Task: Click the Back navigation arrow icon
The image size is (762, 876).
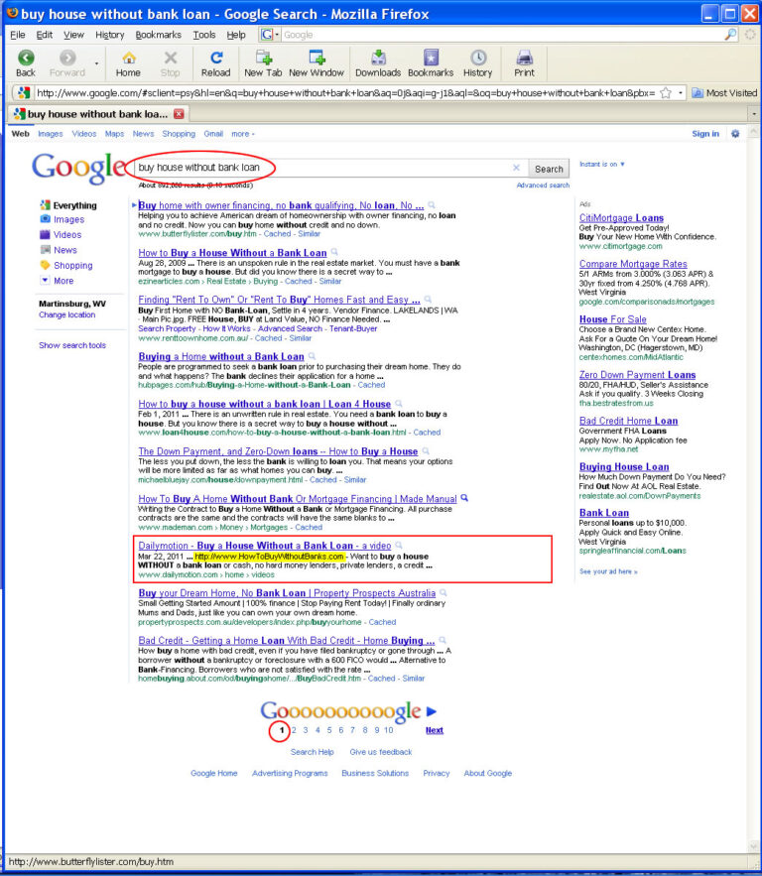Action: [26, 59]
